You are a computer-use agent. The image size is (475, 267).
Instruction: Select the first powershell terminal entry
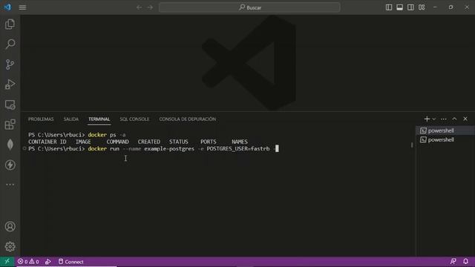pyautogui.click(x=445, y=131)
